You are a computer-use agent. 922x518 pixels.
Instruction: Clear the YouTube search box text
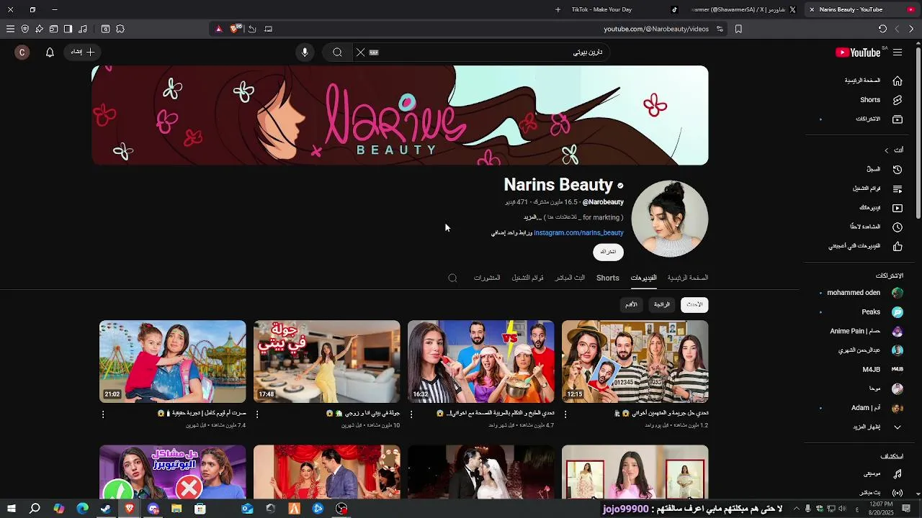(360, 53)
